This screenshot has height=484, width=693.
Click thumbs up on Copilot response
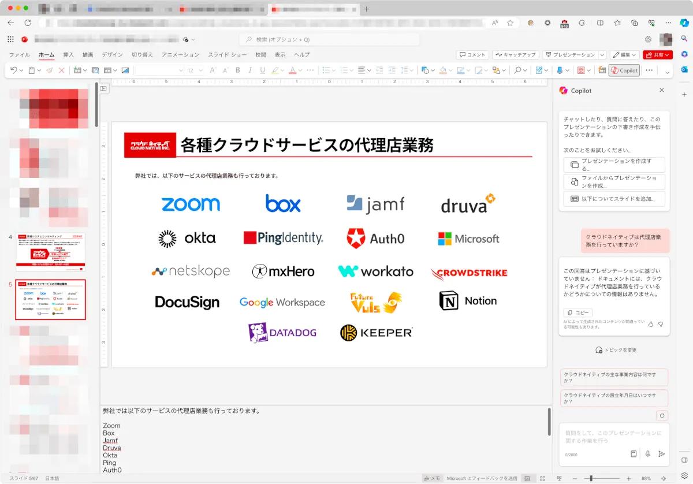[x=651, y=325]
